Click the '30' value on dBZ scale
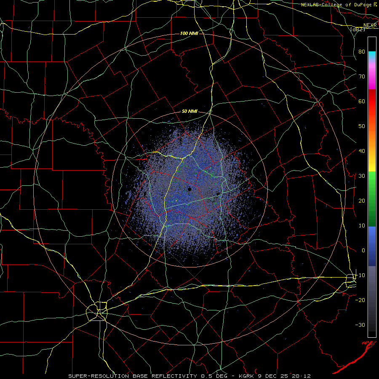Screen dimensions: 379x379 pyautogui.click(x=362, y=176)
